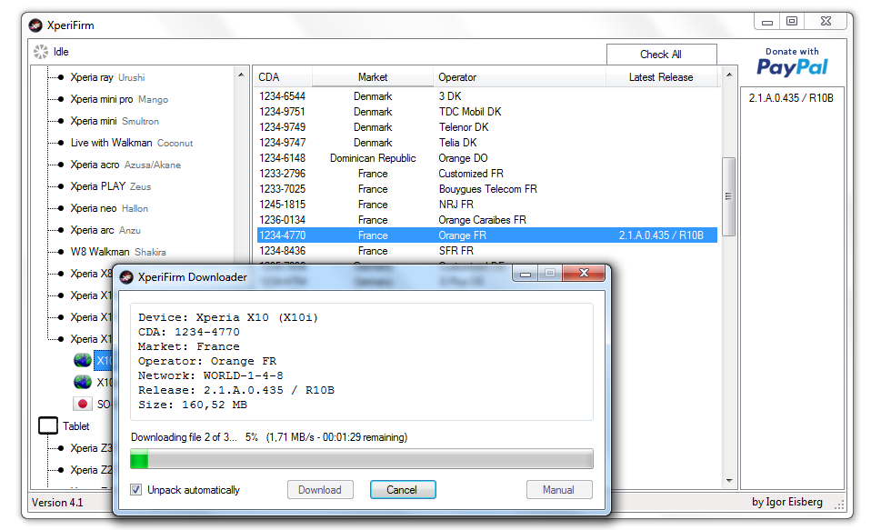
Task: Select the Telenor DK row
Action: click(x=487, y=127)
